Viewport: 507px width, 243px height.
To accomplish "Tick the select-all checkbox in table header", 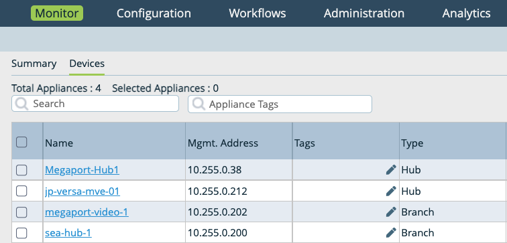I will 21,142.
